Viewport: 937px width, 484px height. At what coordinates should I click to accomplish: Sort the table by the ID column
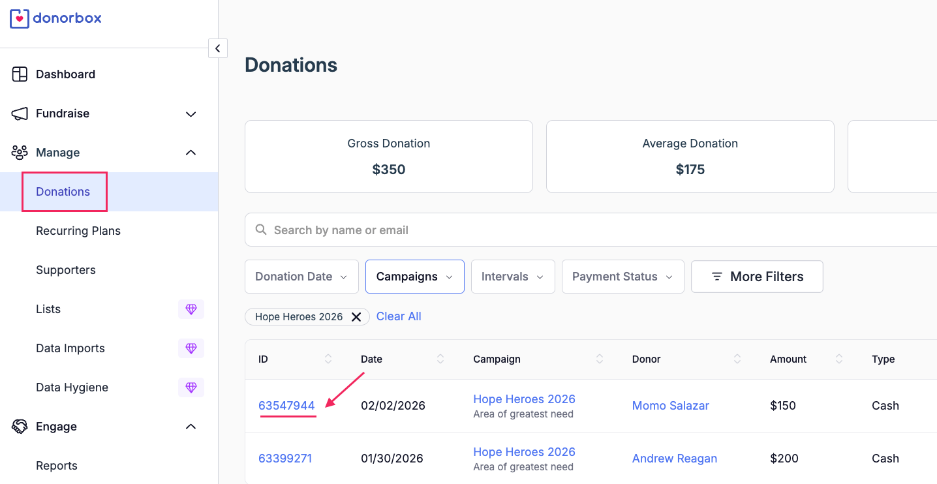click(x=328, y=359)
